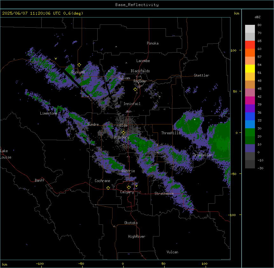
Task: Click the asterisk marker above Limestone label
Action: click(49, 110)
